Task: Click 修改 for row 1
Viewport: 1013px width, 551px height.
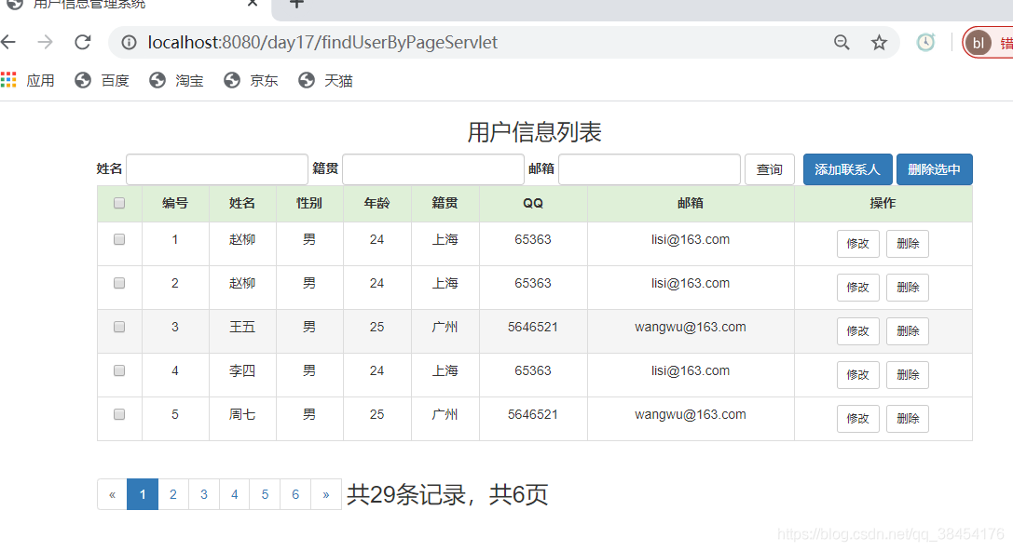Action: coord(858,244)
